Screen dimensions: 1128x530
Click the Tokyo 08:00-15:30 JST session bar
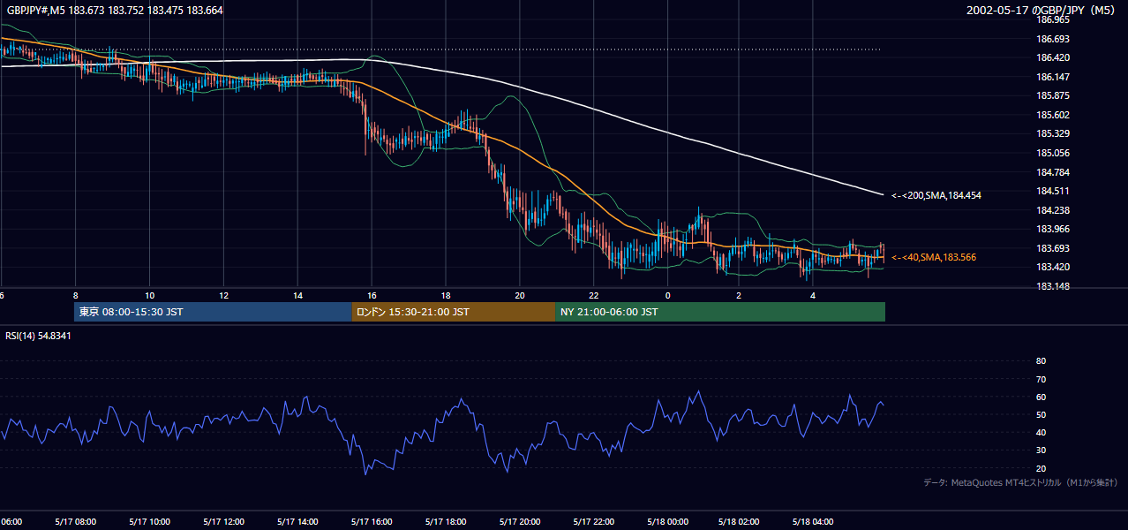coord(213,312)
